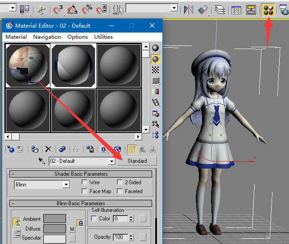Screen dimensions: 289x244
Task: Click Assign Material to Selection icon
Action: click(35, 149)
